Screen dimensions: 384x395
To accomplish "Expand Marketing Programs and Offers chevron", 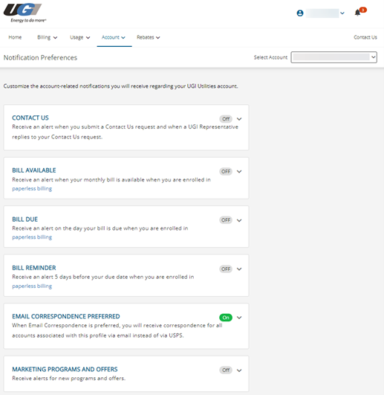I will pyautogui.click(x=239, y=370).
